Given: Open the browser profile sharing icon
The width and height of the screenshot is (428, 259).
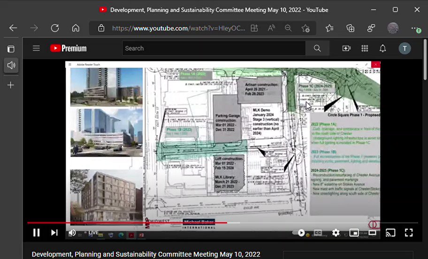Looking at the screenshot, I should [371, 28].
